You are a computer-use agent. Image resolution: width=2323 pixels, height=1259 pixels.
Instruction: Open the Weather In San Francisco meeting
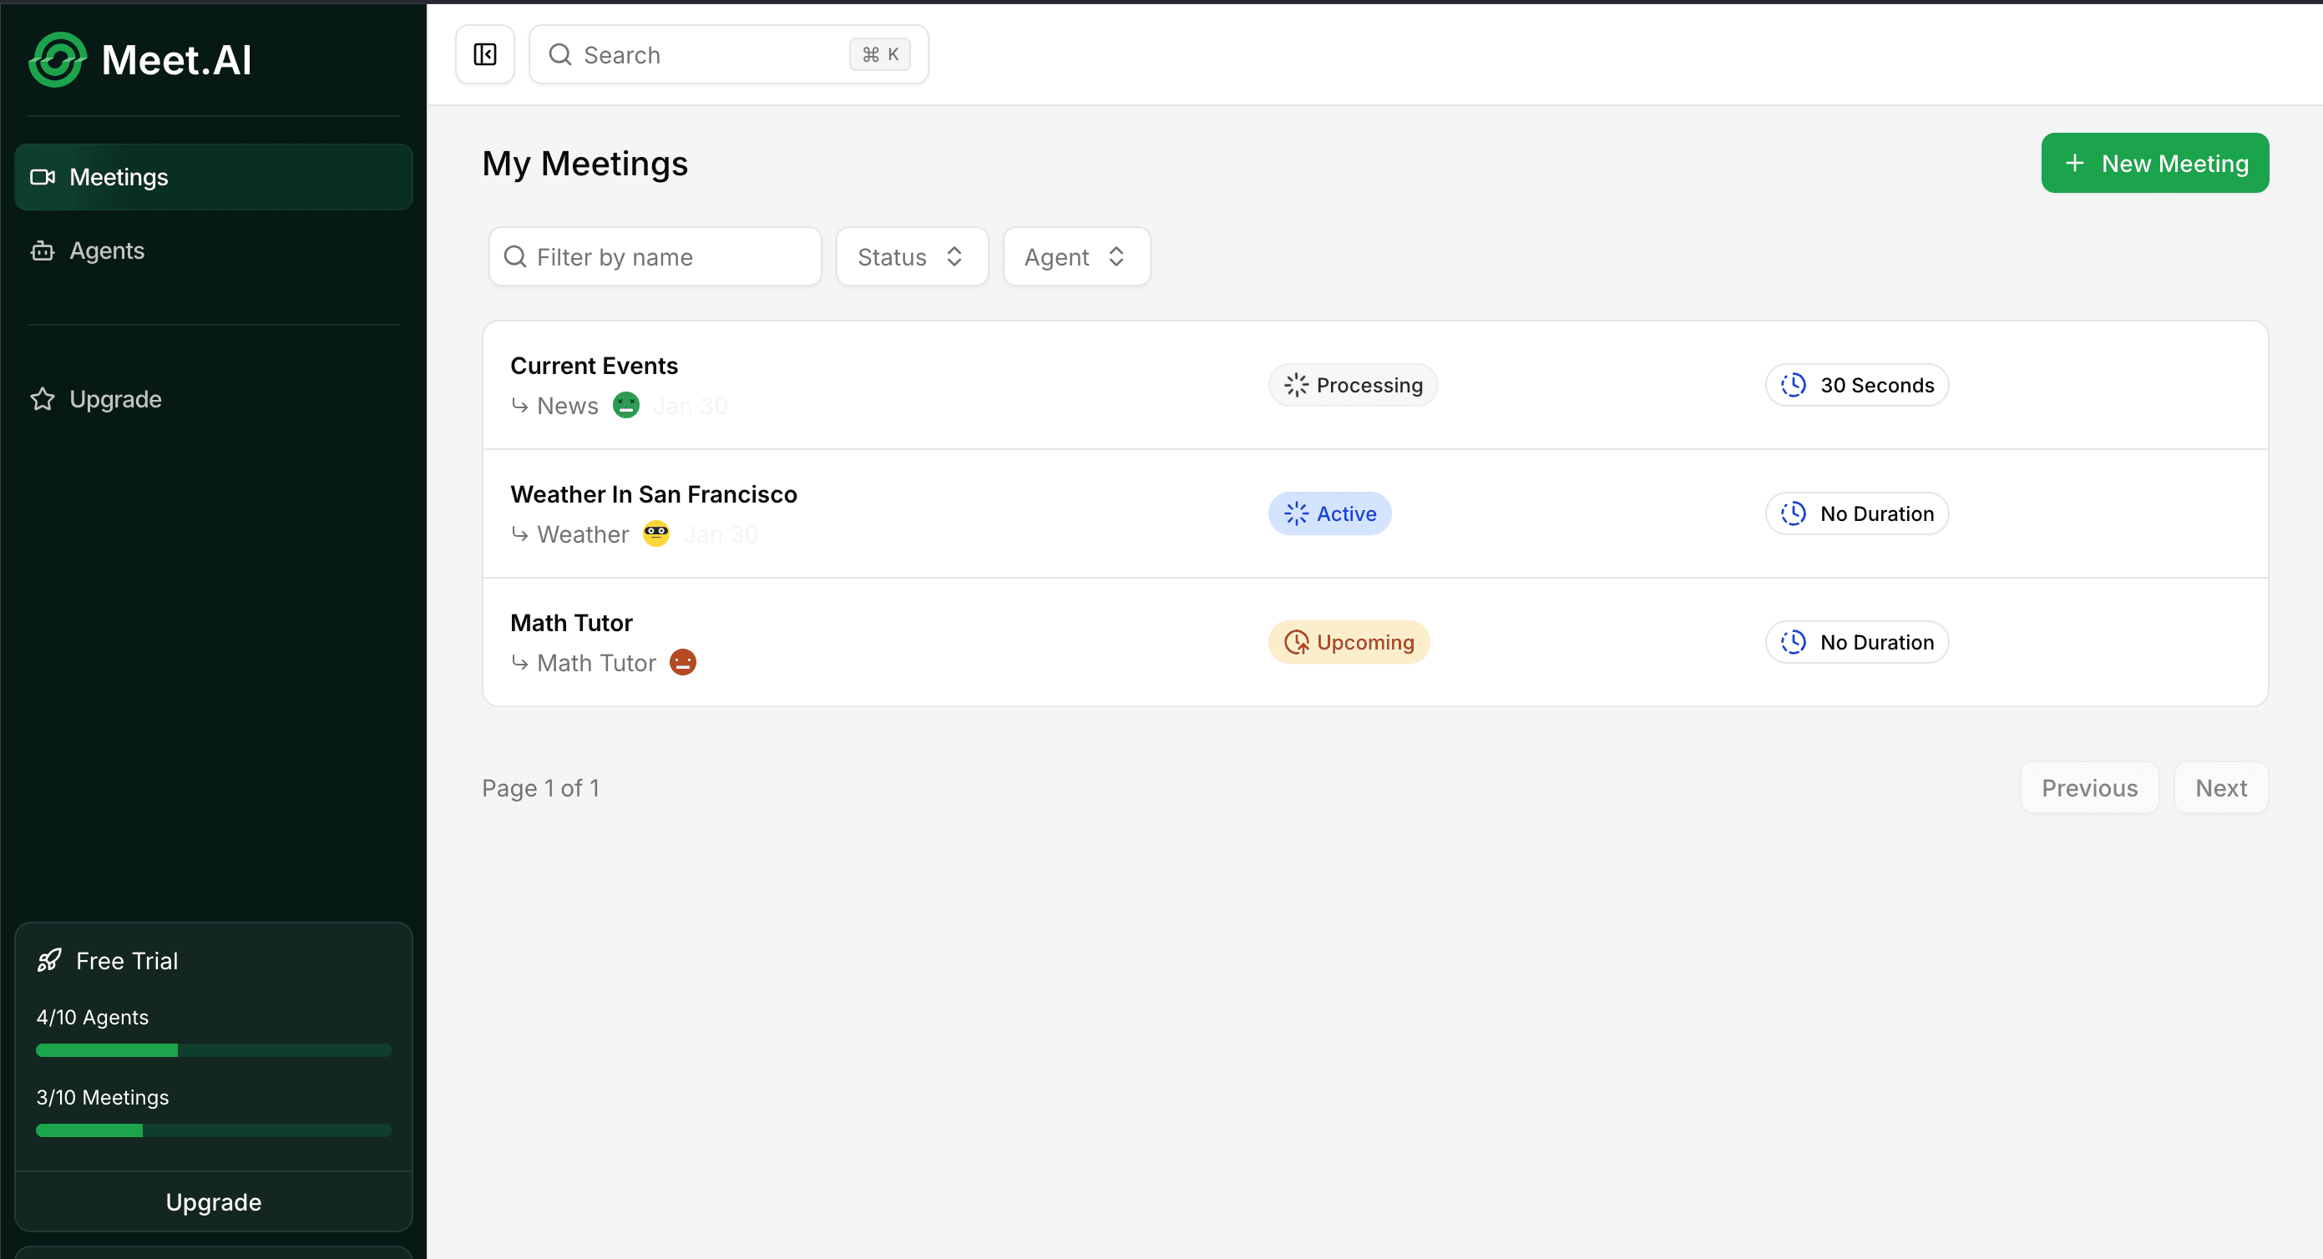[654, 494]
